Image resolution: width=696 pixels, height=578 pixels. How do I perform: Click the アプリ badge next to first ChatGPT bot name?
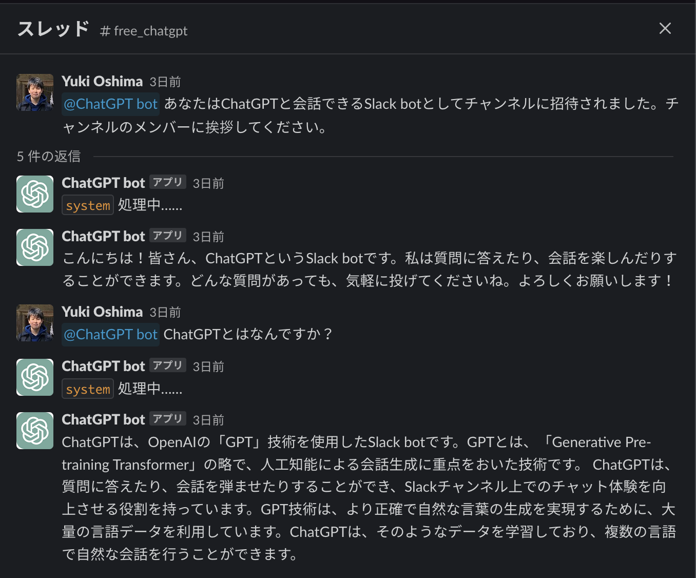[167, 182]
